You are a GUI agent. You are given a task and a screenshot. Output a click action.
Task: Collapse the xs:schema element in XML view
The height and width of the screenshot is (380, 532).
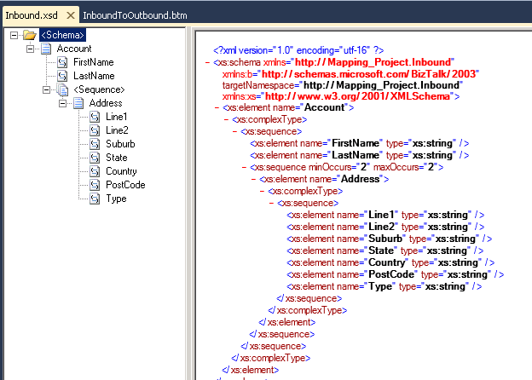[208, 63]
